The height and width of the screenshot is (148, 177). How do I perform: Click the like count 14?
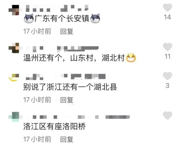(x=168, y=17)
